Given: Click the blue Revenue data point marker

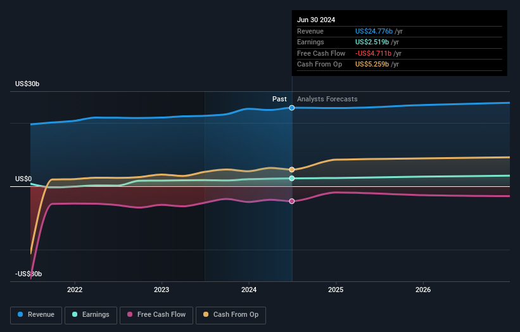Looking at the screenshot, I should coord(292,108).
